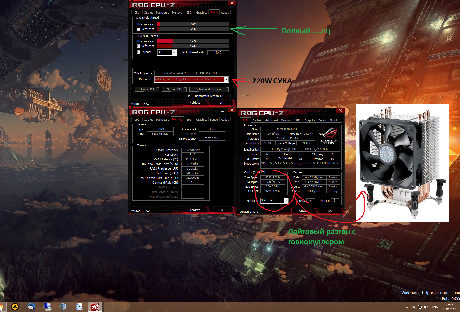Click the CPU cooler image
The width and height of the screenshot is (460, 312).
coord(402,162)
